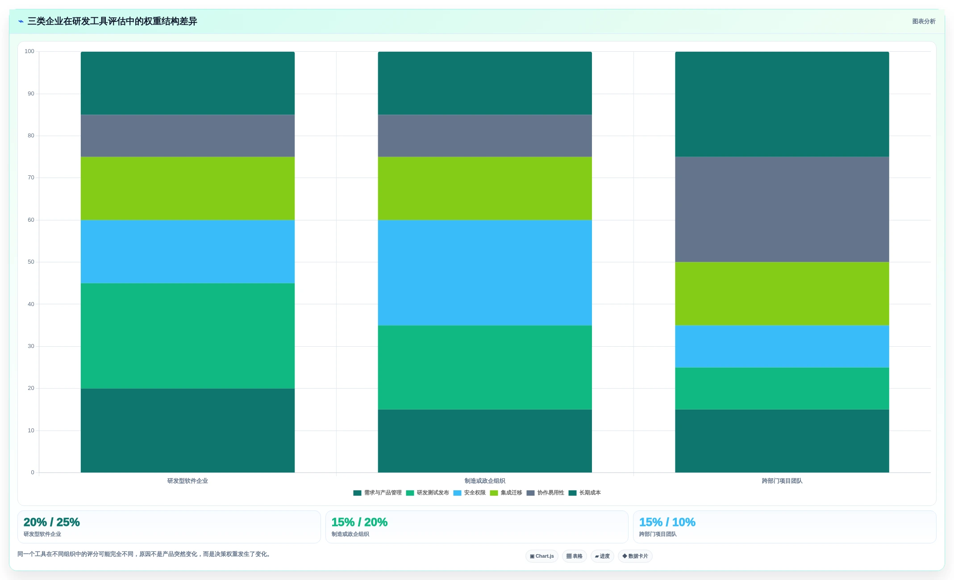Click the 20% / 25% stat card value
The image size is (954, 580).
[x=51, y=522]
